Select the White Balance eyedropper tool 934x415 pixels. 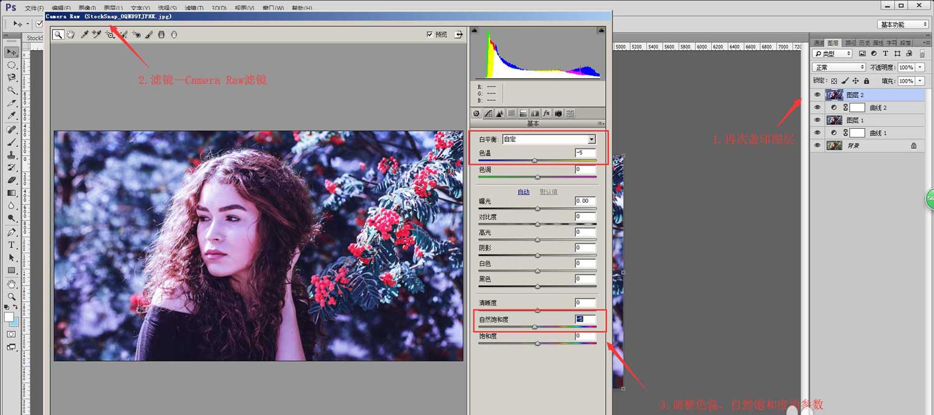click(x=85, y=35)
